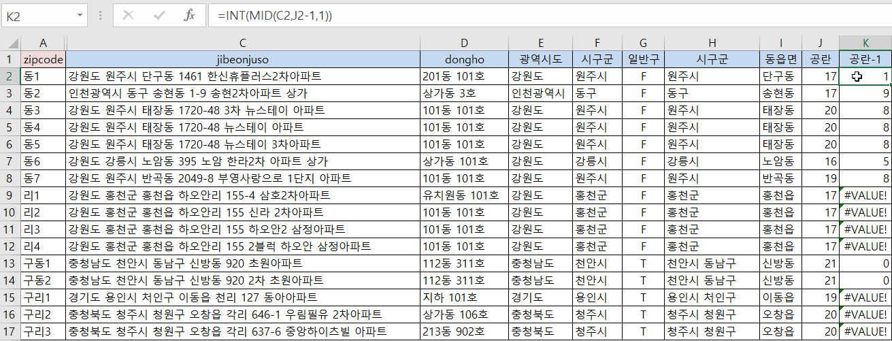Image resolution: width=892 pixels, height=341 pixels.
Task: Select column I header
Action: click(x=780, y=42)
